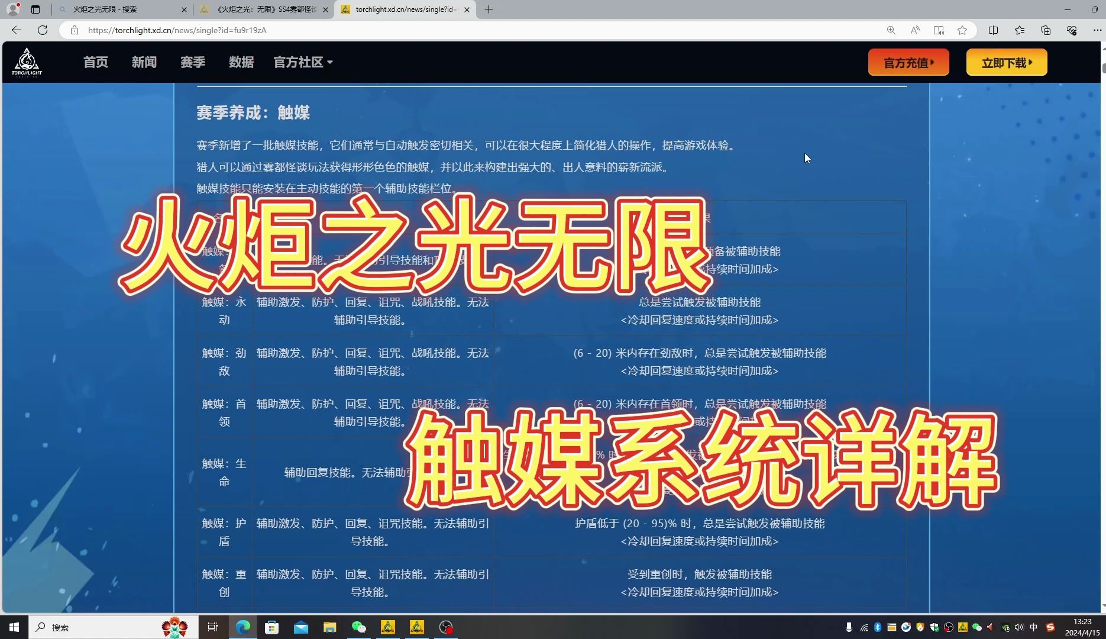Viewport: 1106px width, 639px height.
Task: Open Mail app from taskbar
Action: (301, 627)
